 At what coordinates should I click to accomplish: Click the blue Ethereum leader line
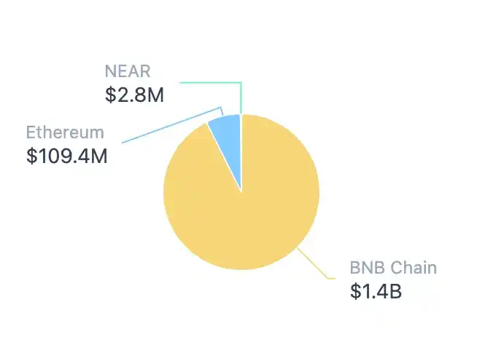(171, 125)
